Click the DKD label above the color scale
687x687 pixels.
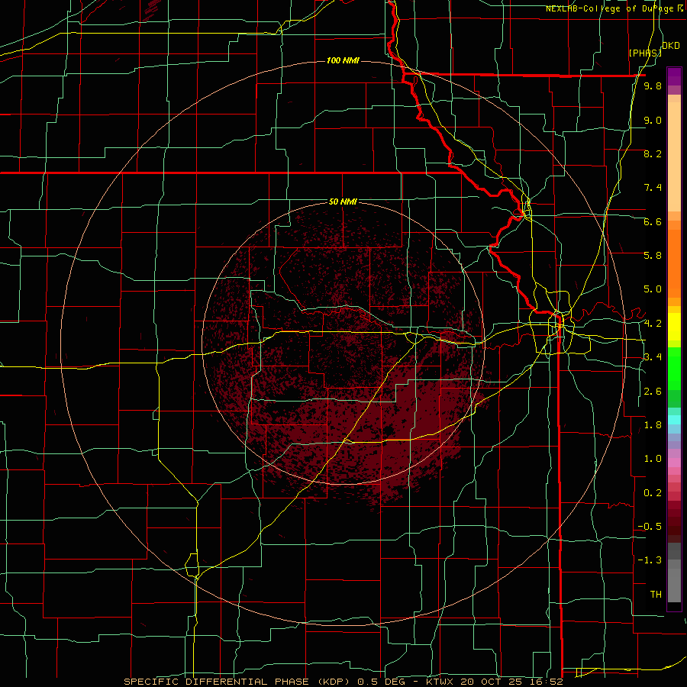tap(670, 46)
